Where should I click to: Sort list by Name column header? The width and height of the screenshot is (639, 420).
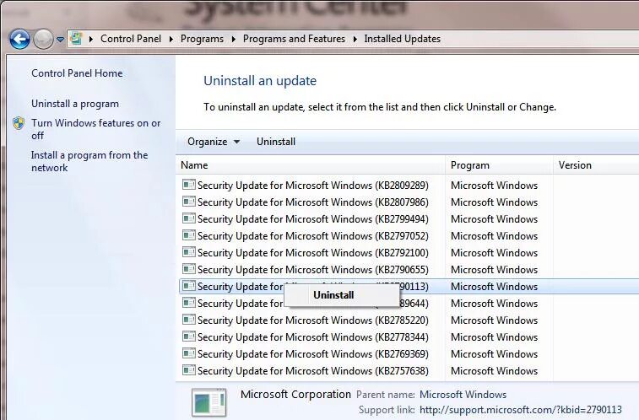pos(311,165)
